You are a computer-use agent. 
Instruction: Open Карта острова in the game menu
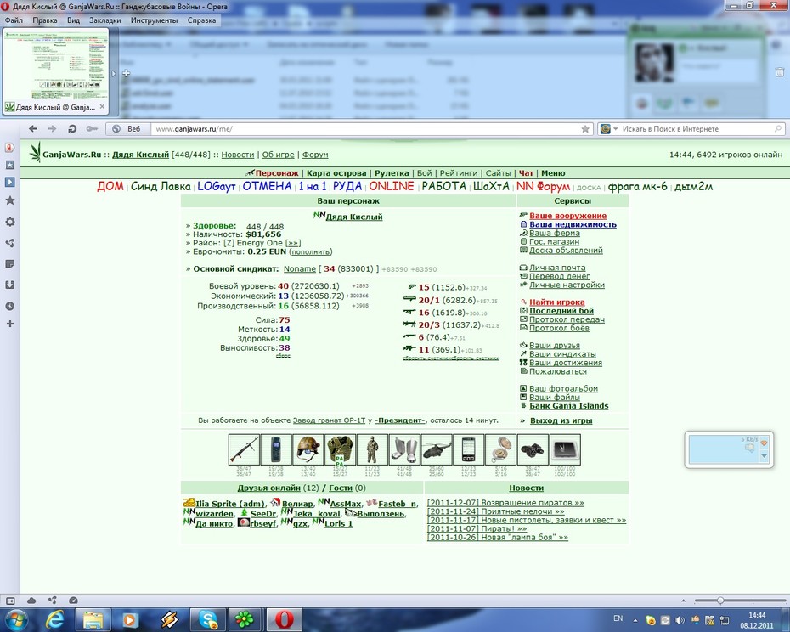(x=336, y=173)
